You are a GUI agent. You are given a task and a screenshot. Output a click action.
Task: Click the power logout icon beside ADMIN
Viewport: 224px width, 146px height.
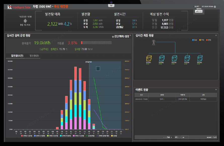click(215, 7)
